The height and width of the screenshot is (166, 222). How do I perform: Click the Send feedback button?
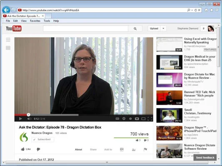(205, 158)
